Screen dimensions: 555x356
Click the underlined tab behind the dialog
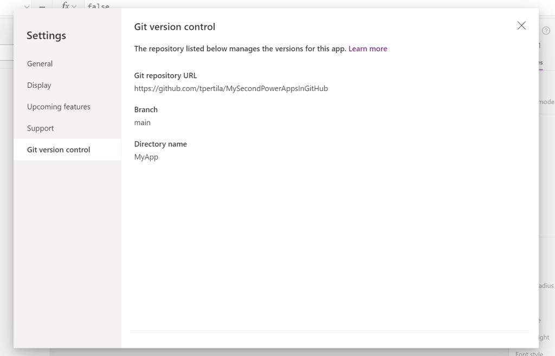pos(540,63)
